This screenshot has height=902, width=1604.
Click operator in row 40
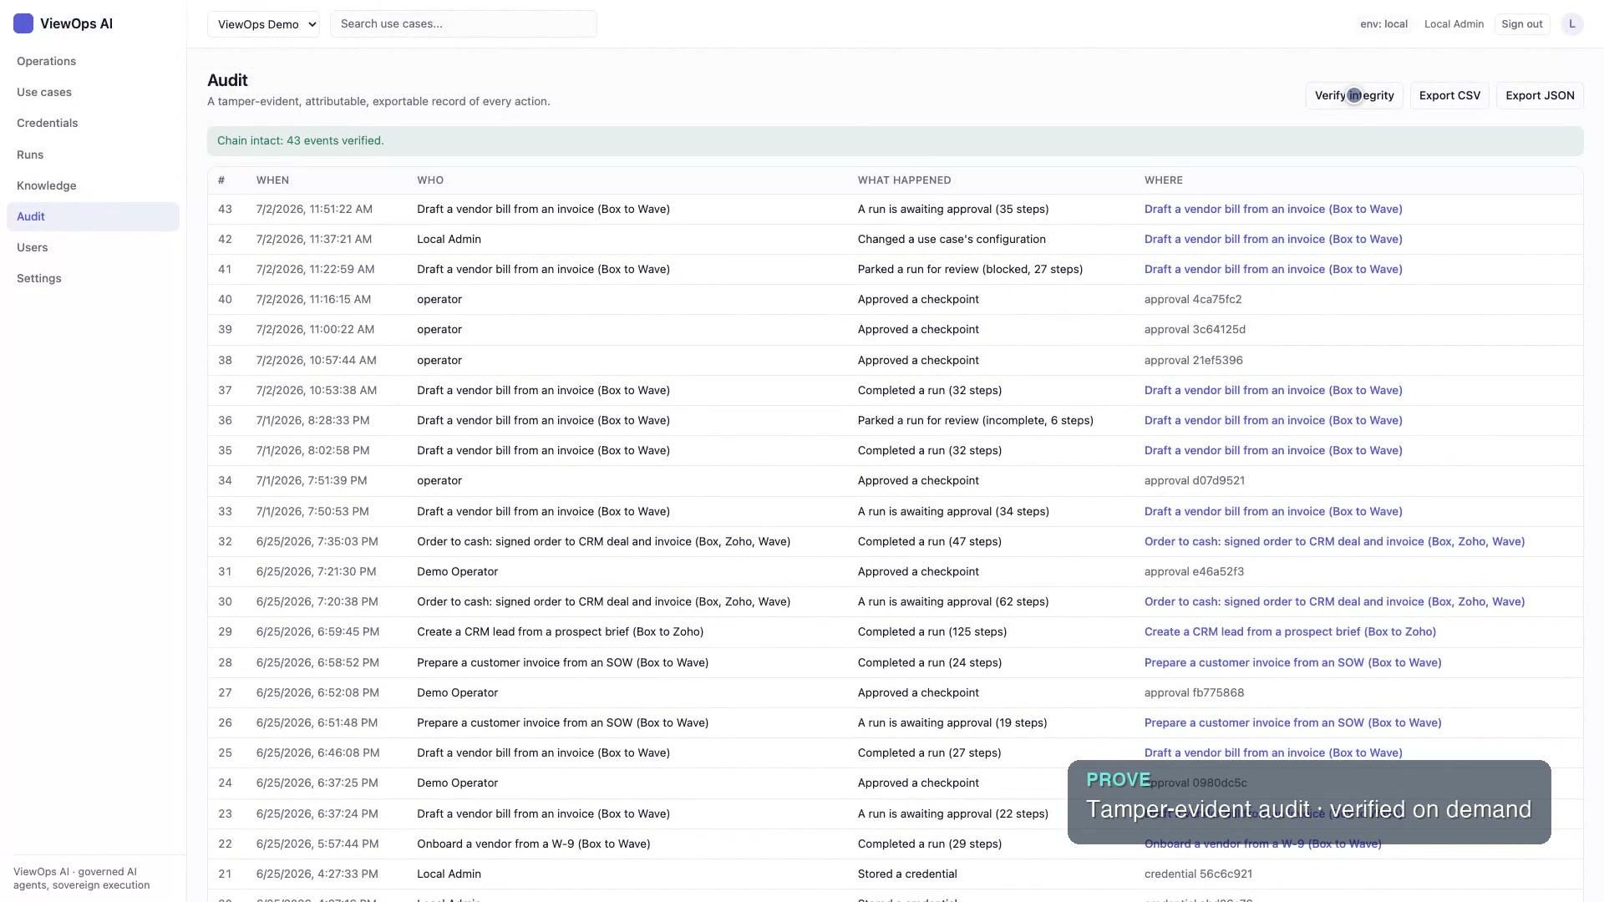click(439, 299)
